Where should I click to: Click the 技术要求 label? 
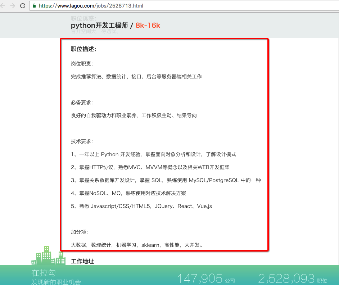point(82,141)
